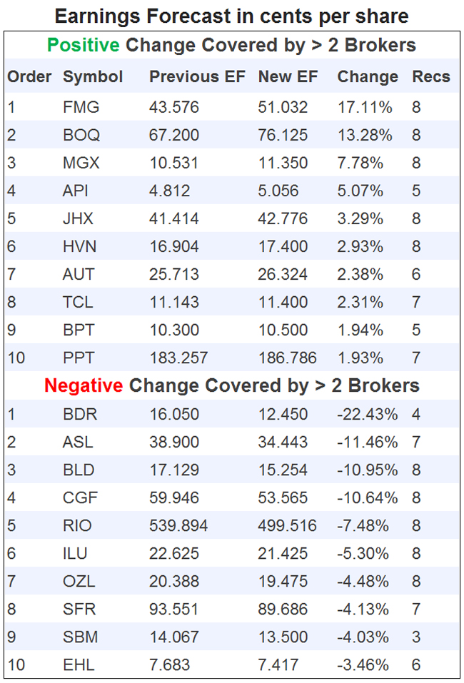Screen dimensions: 464x683
Task: Click the FMG symbol cell
Action: tap(81, 108)
